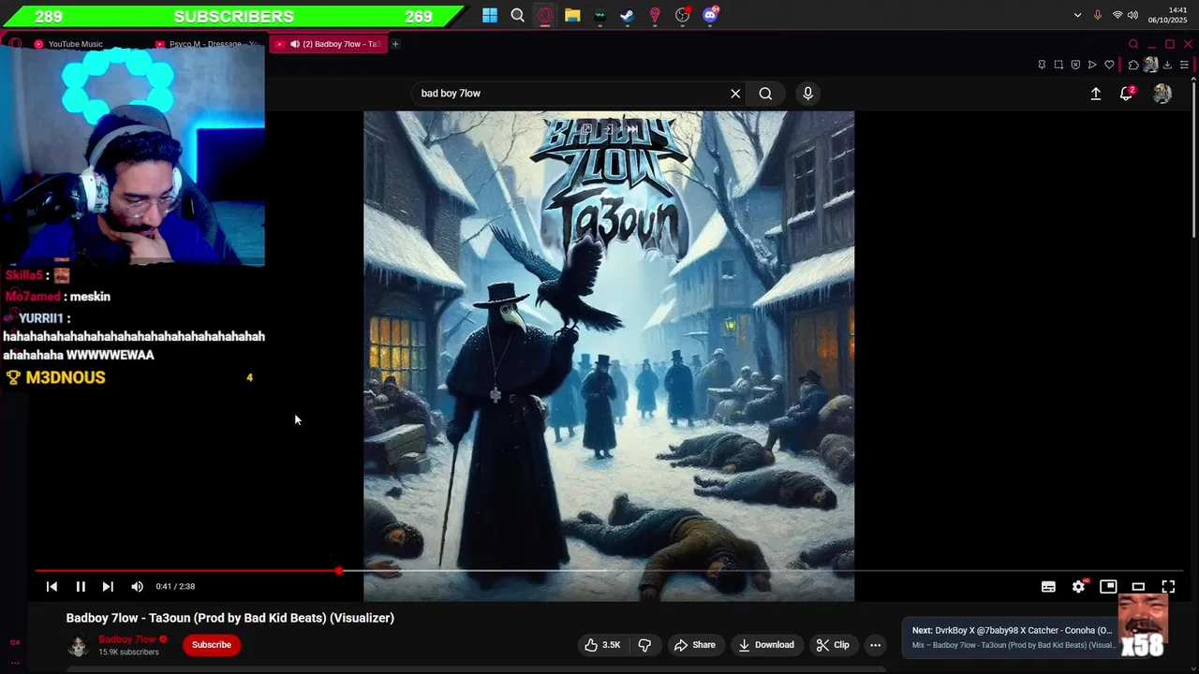
Task: Dislike the video
Action: [x=644, y=644]
